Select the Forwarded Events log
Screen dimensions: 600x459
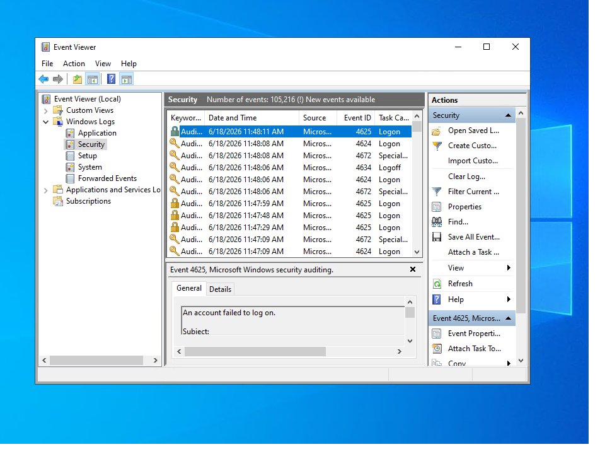coord(107,178)
